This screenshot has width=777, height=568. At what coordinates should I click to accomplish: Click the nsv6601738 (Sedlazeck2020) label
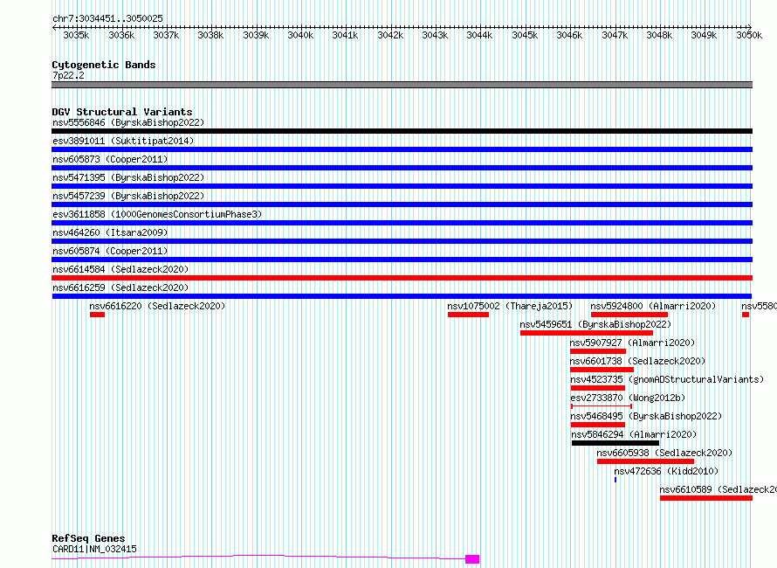click(638, 361)
